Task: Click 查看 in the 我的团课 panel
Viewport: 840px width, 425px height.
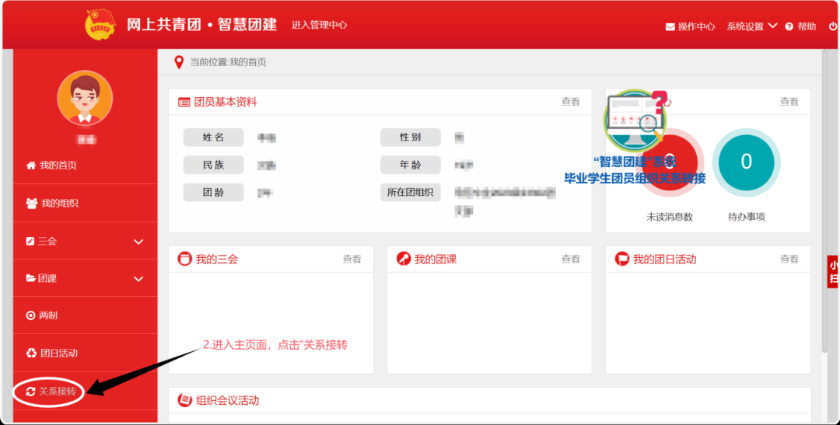Action: point(571,259)
